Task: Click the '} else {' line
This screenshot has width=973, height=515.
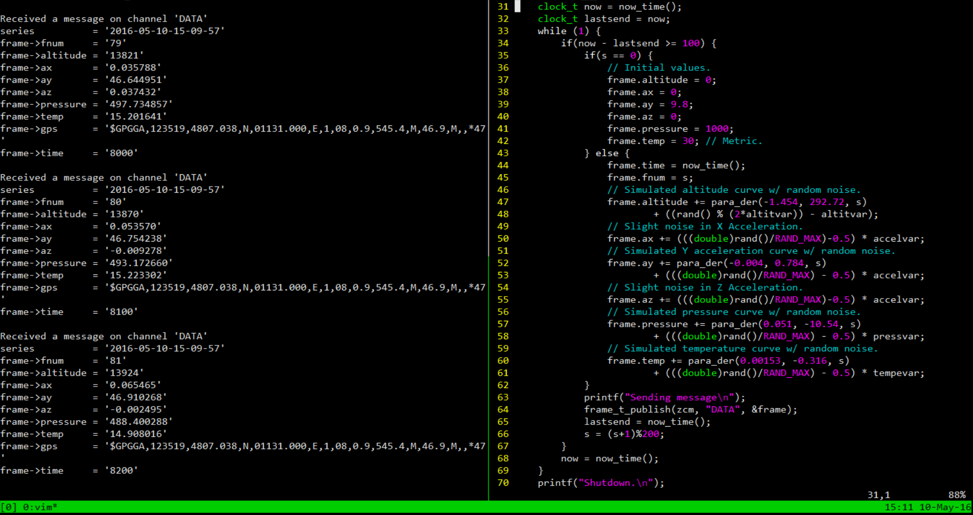Action: click(x=607, y=153)
